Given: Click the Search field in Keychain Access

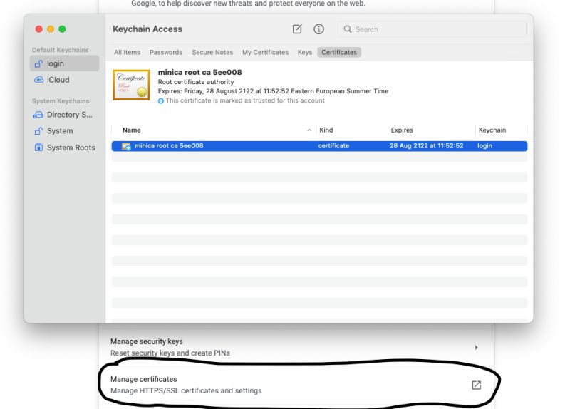Looking at the screenshot, I should pyautogui.click(x=432, y=29).
